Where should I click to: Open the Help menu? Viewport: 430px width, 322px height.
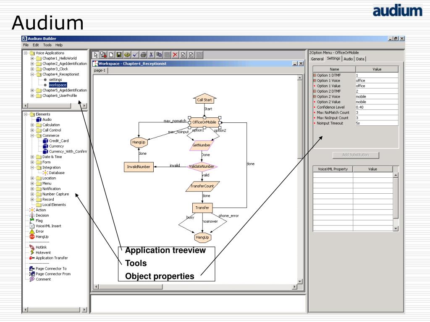pos(59,45)
